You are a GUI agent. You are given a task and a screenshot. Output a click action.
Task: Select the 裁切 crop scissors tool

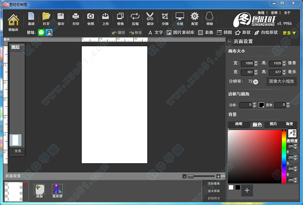tap(150, 18)
